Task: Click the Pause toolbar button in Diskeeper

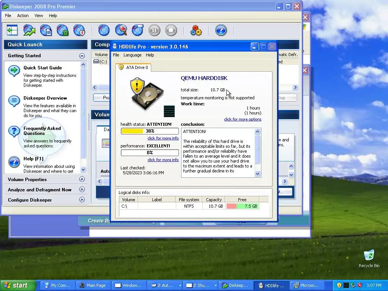Action: click(x=155, y=30)
